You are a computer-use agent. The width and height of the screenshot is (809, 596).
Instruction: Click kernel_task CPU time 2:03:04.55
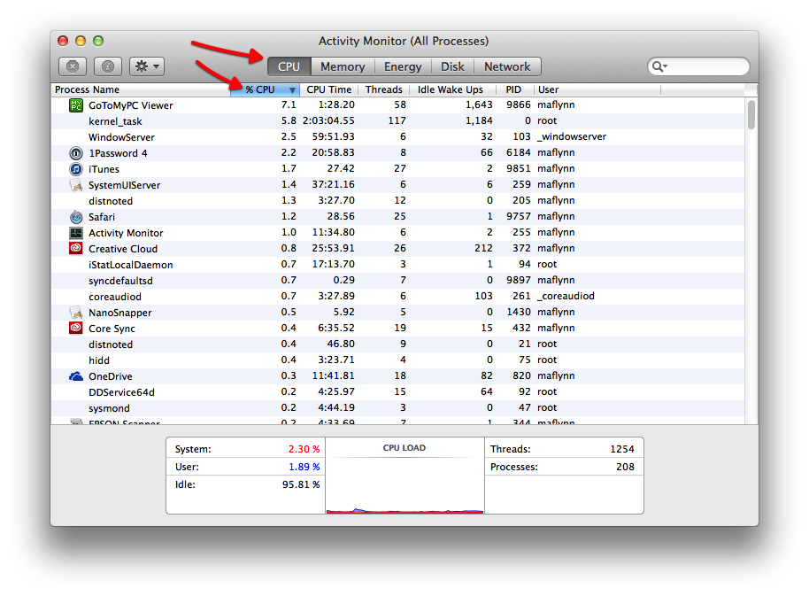328,120
